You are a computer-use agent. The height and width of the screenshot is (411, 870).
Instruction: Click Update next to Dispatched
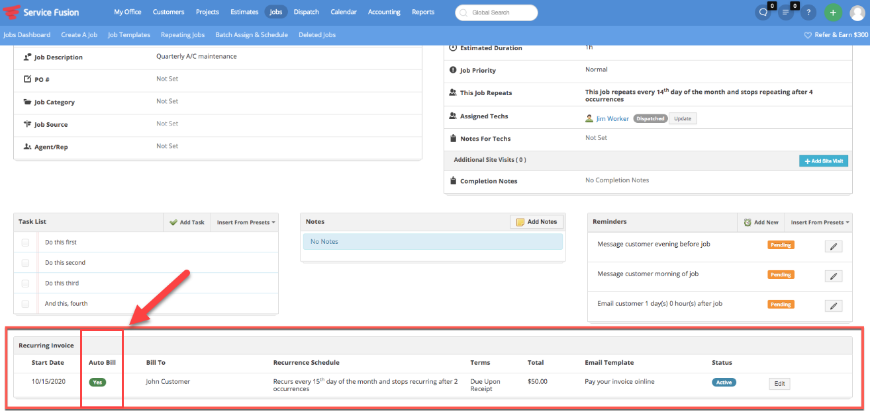coord(683,119)
